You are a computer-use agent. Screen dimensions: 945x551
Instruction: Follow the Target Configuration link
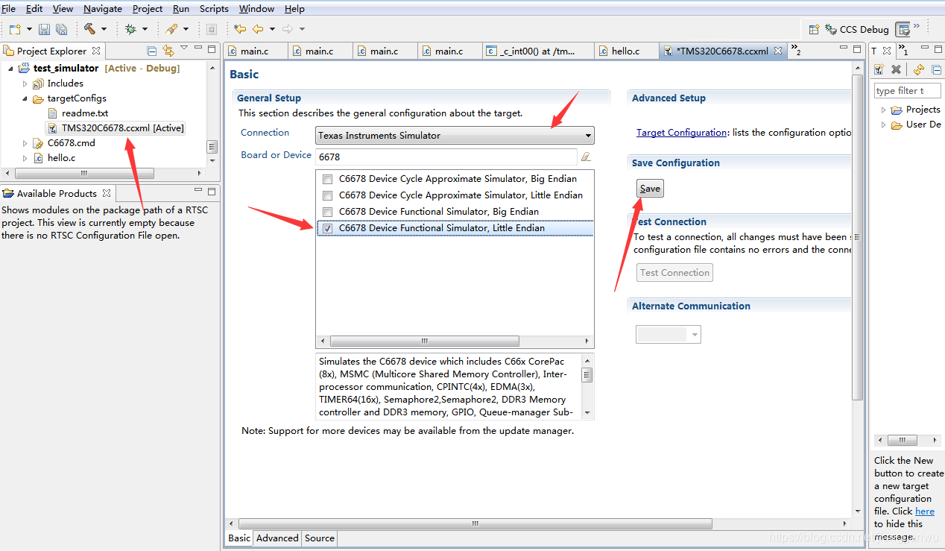point(681,132)
